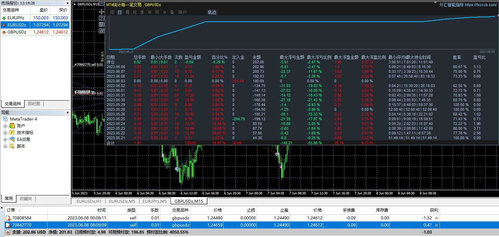Image resolution: width=499 pixels, height=237 pixels.
Task: Close the 导航 navigator panel
Action: pos(67,112)
